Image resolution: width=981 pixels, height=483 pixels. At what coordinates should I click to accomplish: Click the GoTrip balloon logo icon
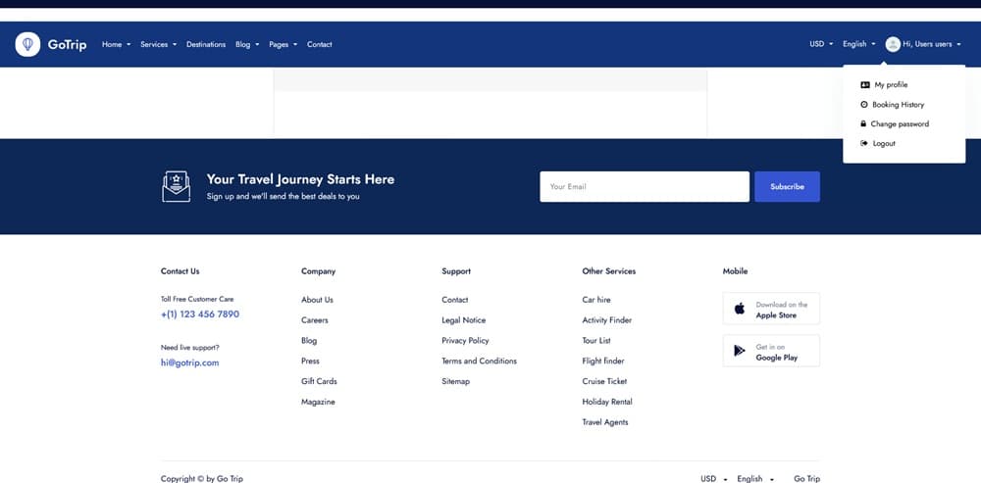(27, 44)
